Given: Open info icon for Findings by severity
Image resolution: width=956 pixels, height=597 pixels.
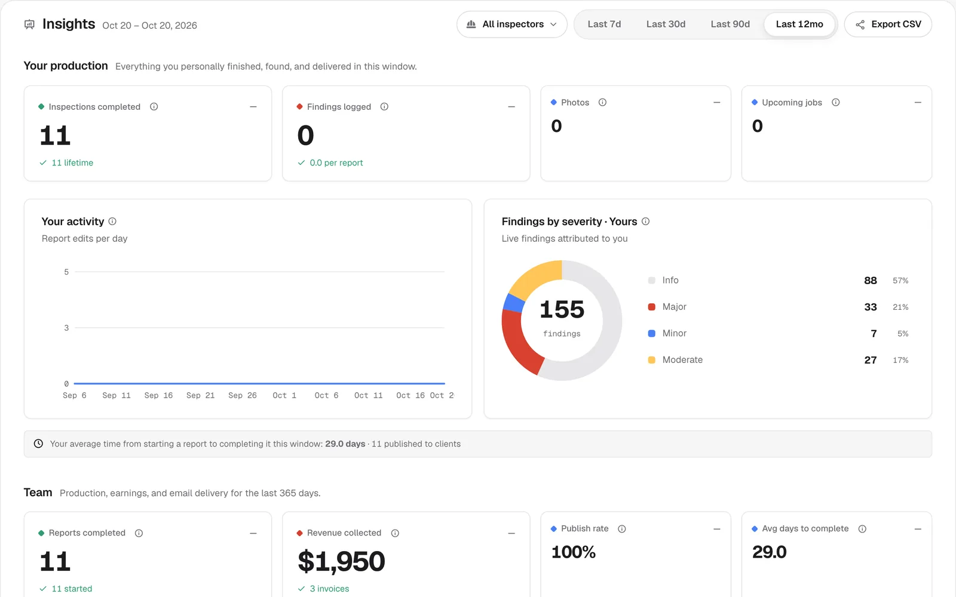Looking at the screenshot, I should pyautogui.click(x=645, y=221).
